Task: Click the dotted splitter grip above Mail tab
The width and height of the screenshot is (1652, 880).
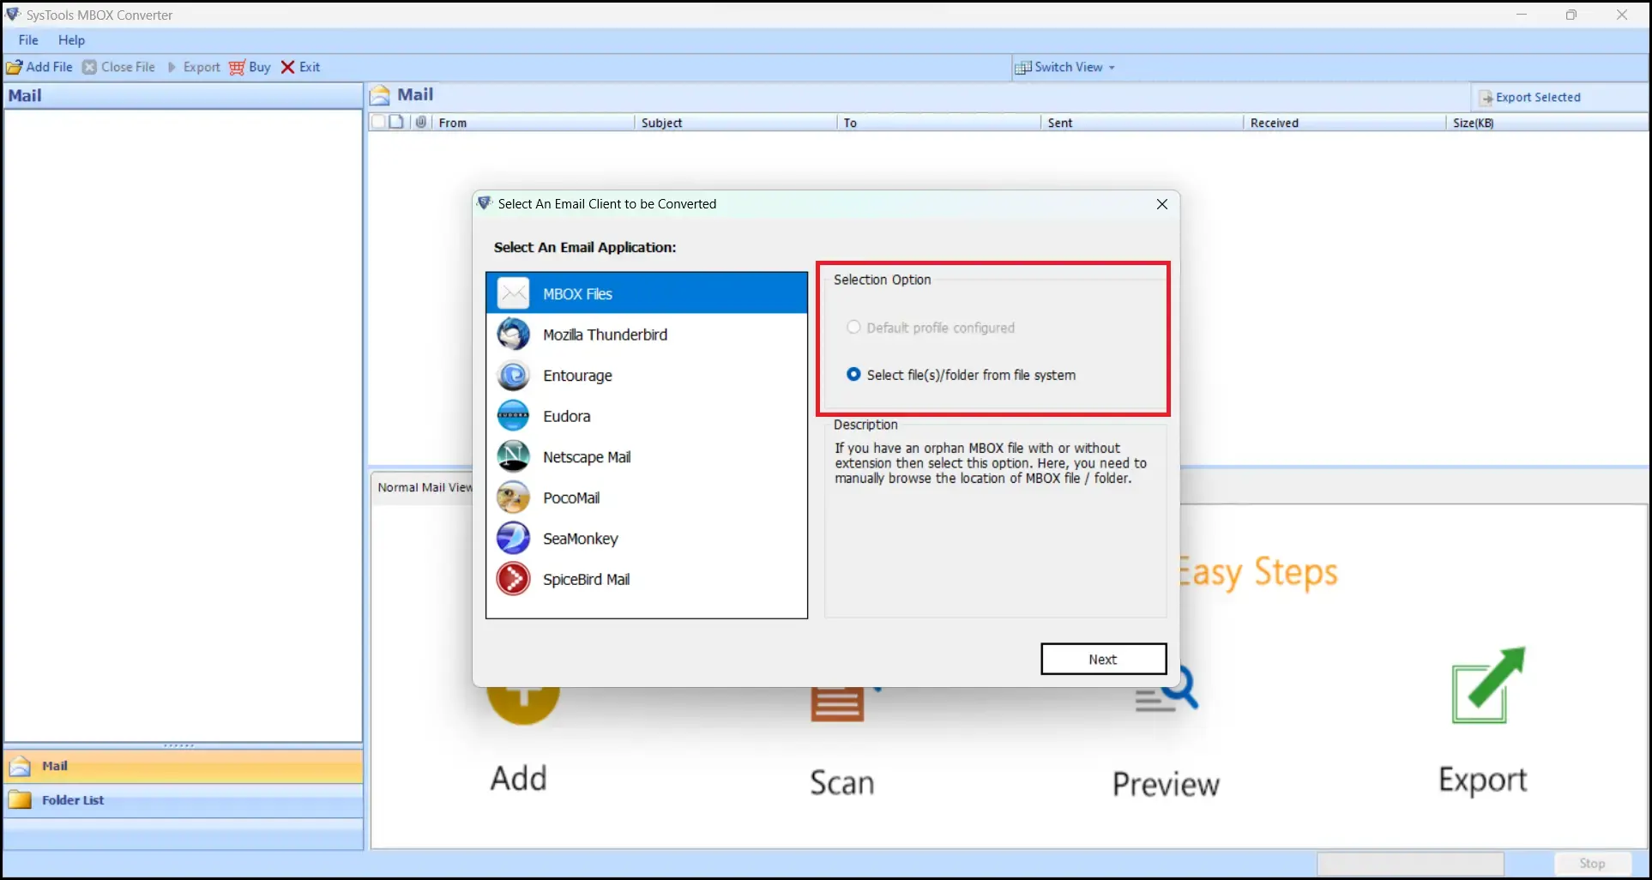Action: click(x=179, y=746)
